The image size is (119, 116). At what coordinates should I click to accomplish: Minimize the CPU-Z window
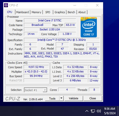pos(75,5)
